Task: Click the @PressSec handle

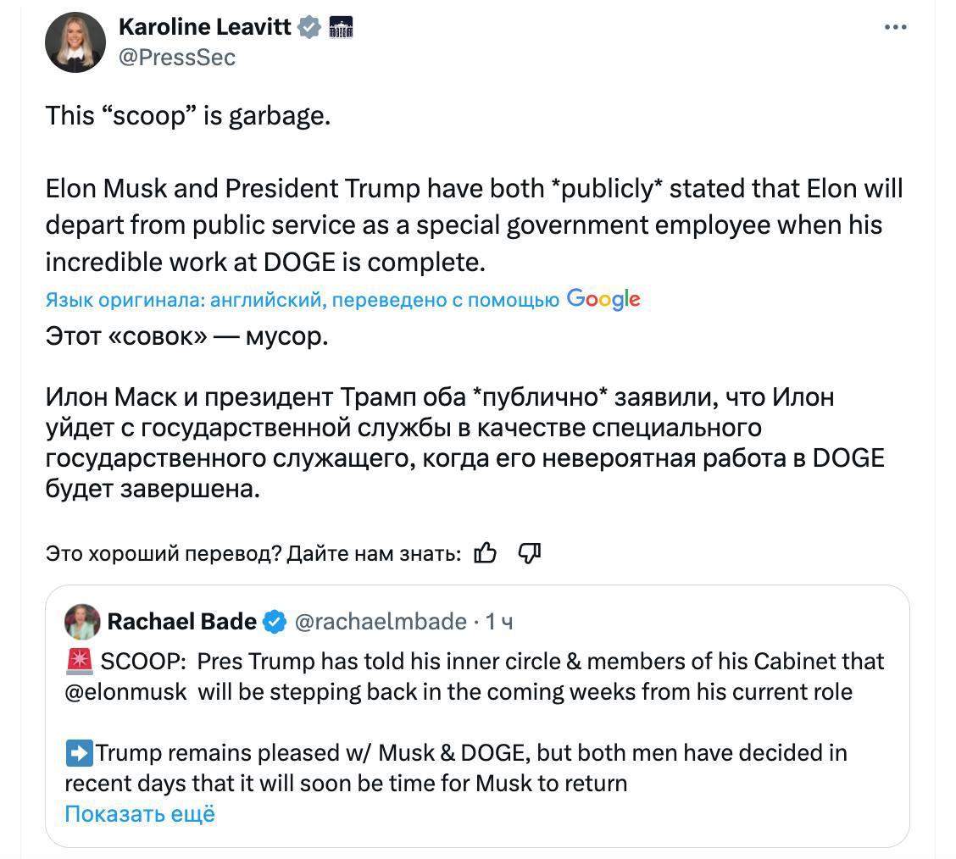Action: 176,58
